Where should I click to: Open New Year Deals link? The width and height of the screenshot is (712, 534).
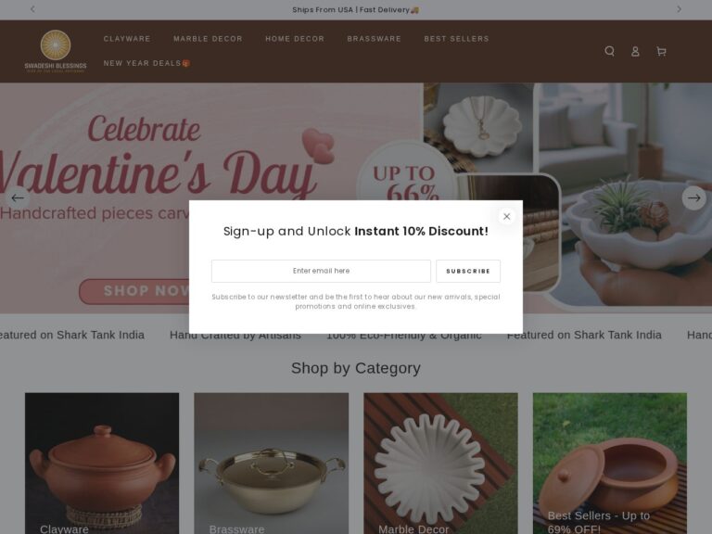tap(146, 63)
